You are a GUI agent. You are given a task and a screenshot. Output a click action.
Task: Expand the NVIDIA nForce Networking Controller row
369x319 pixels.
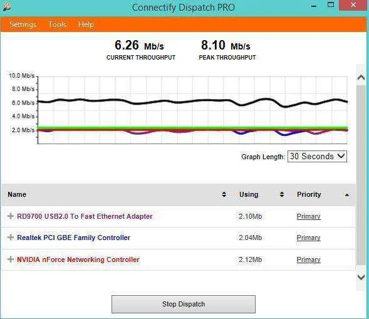point(11,259)
